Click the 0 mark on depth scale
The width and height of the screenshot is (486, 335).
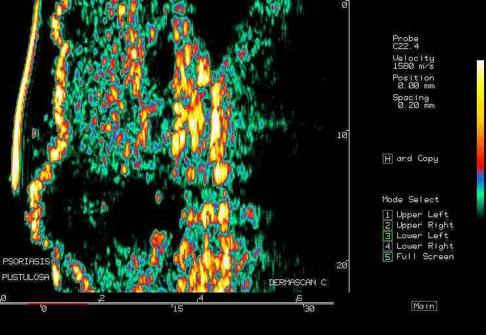click(x=345, y=5)
